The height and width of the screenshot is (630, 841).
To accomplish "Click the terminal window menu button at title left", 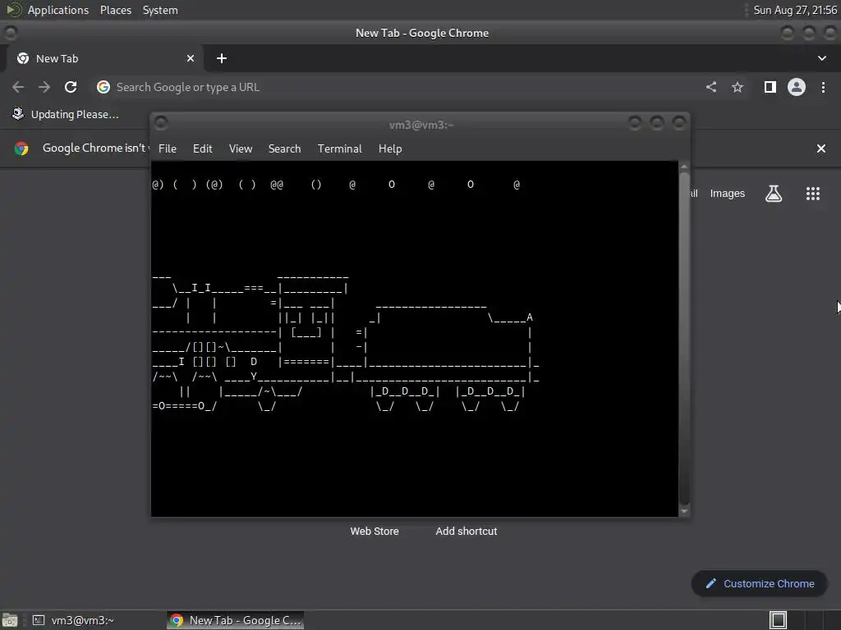I will pyautogui.click(x=161, y=124).
